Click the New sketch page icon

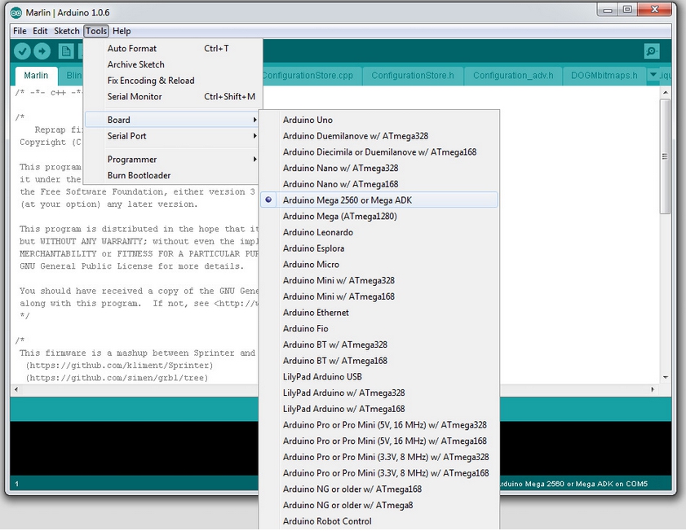tap(66, 51)
